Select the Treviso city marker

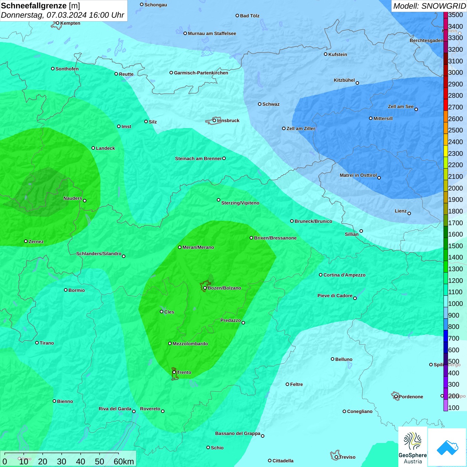(336, 457)
